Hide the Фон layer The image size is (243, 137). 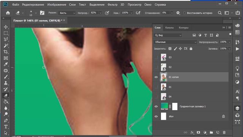156,116
